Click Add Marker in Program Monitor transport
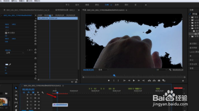This screenshot has width=199, height=111. coord(109,81)
